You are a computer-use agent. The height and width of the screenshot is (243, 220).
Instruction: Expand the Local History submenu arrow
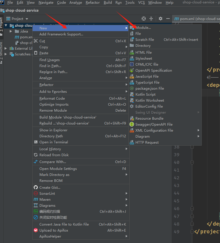click(127, 149)
